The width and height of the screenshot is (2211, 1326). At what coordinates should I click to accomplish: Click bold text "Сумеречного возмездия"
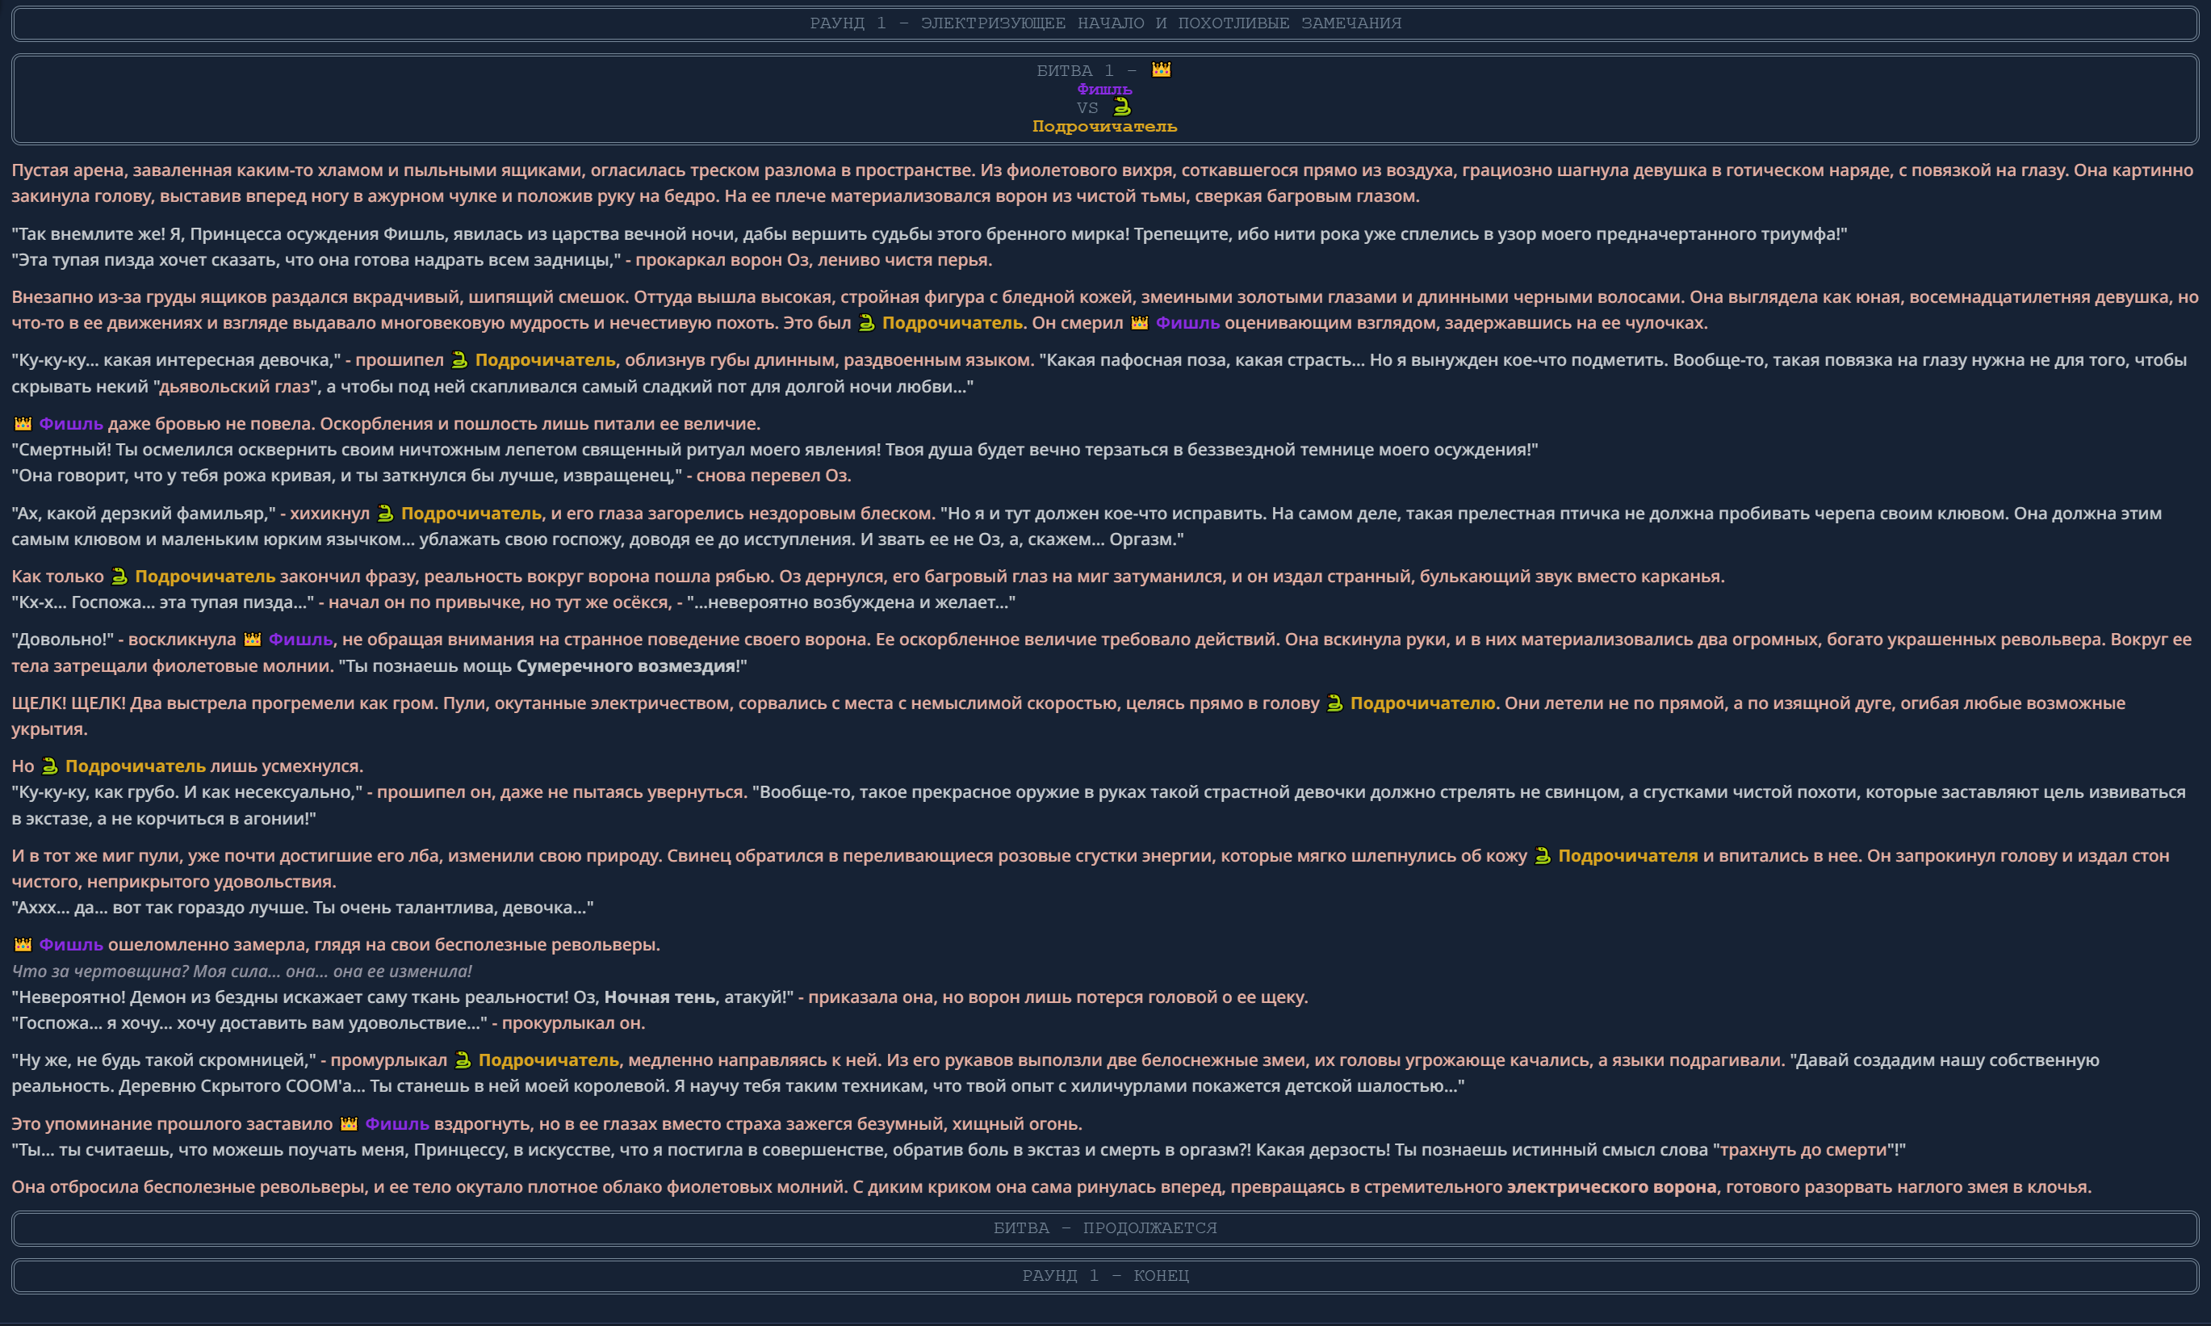point(626,666)
